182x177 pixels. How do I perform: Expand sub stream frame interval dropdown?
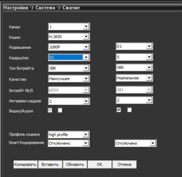point(134,100)
